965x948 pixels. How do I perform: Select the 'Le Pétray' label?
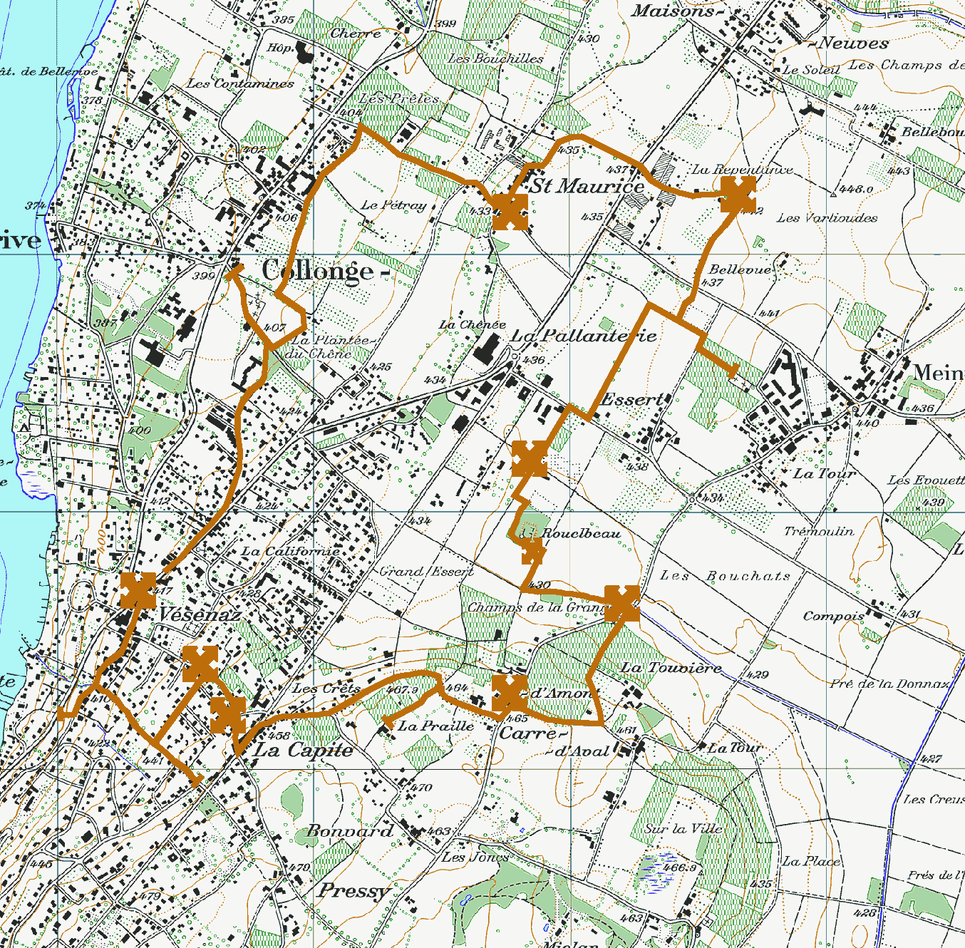click(x=393, y=205)
